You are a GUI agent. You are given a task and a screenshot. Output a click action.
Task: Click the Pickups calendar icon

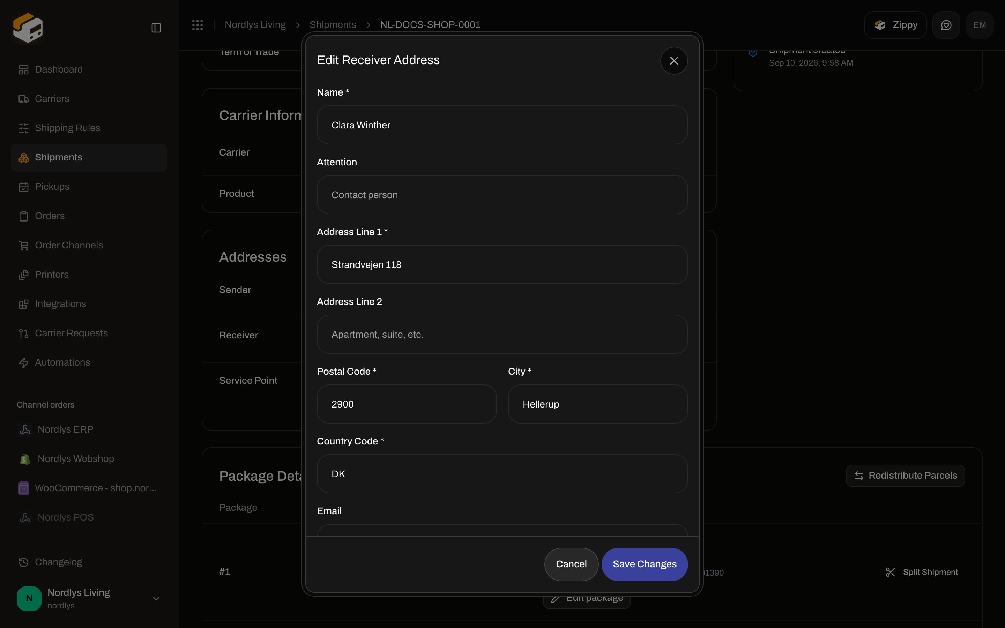[24, 187]
